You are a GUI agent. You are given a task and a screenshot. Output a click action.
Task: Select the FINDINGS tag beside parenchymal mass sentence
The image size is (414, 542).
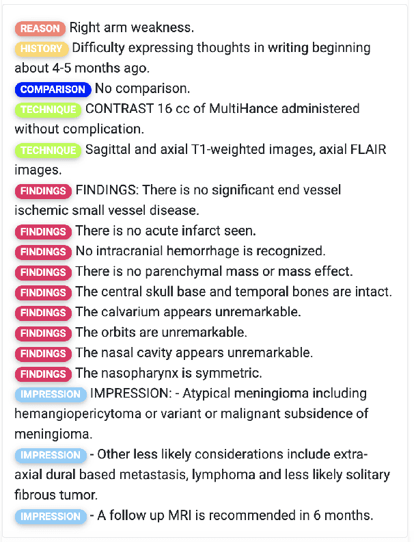[x=43, y=272]
